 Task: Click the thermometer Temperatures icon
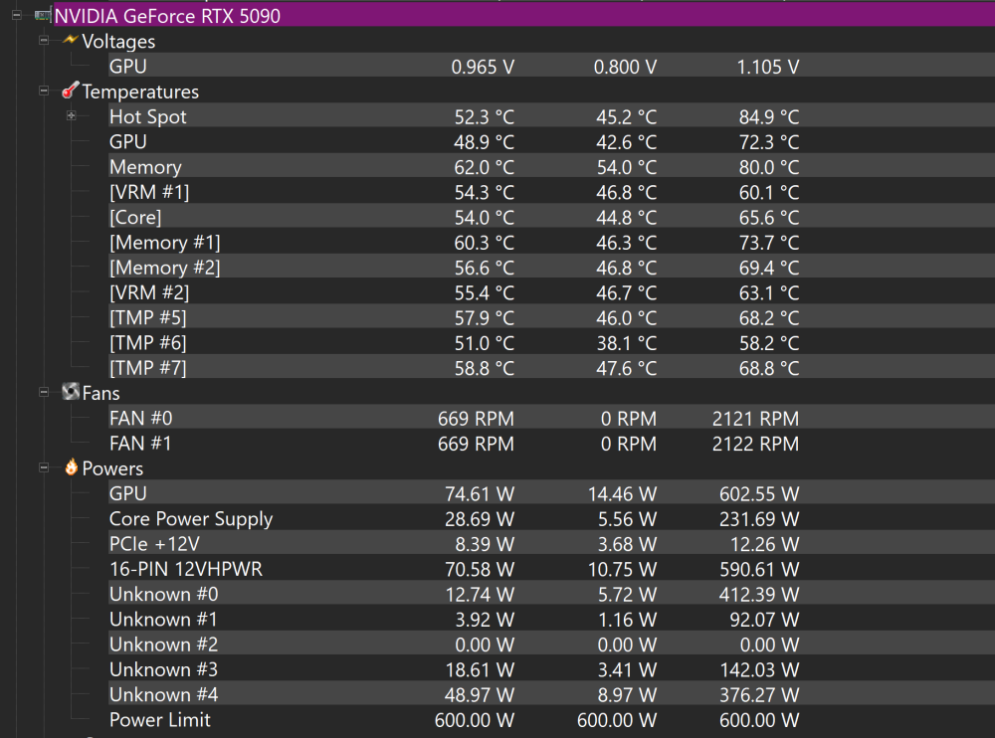[71, 91]
